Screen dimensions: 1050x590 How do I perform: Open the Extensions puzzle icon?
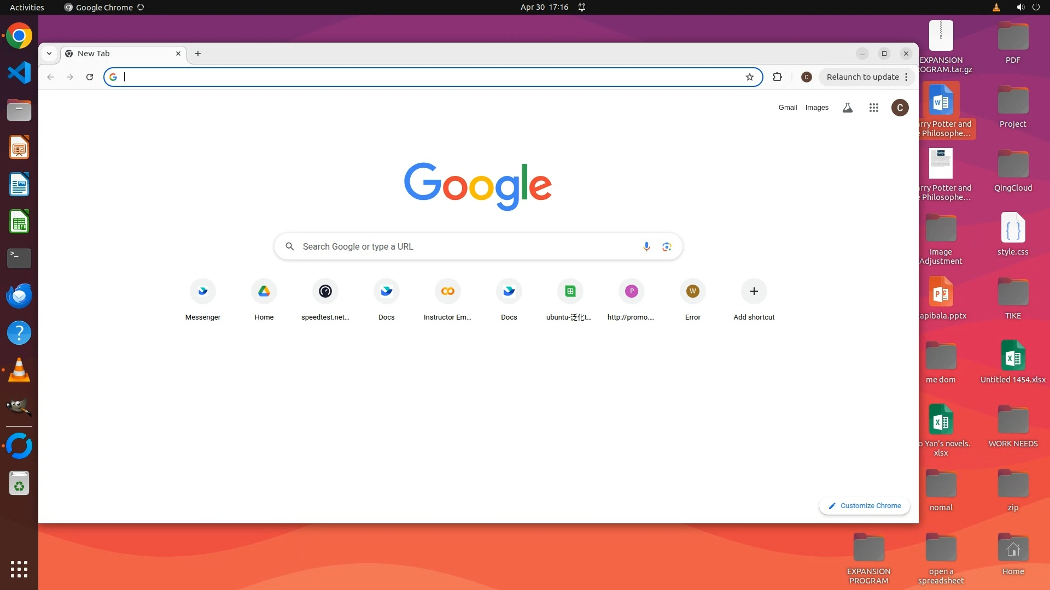click(x=777, y=77)
